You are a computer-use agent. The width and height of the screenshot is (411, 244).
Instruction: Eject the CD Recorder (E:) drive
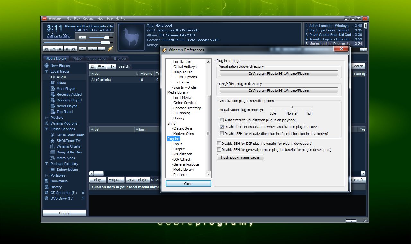click(83, 193)
